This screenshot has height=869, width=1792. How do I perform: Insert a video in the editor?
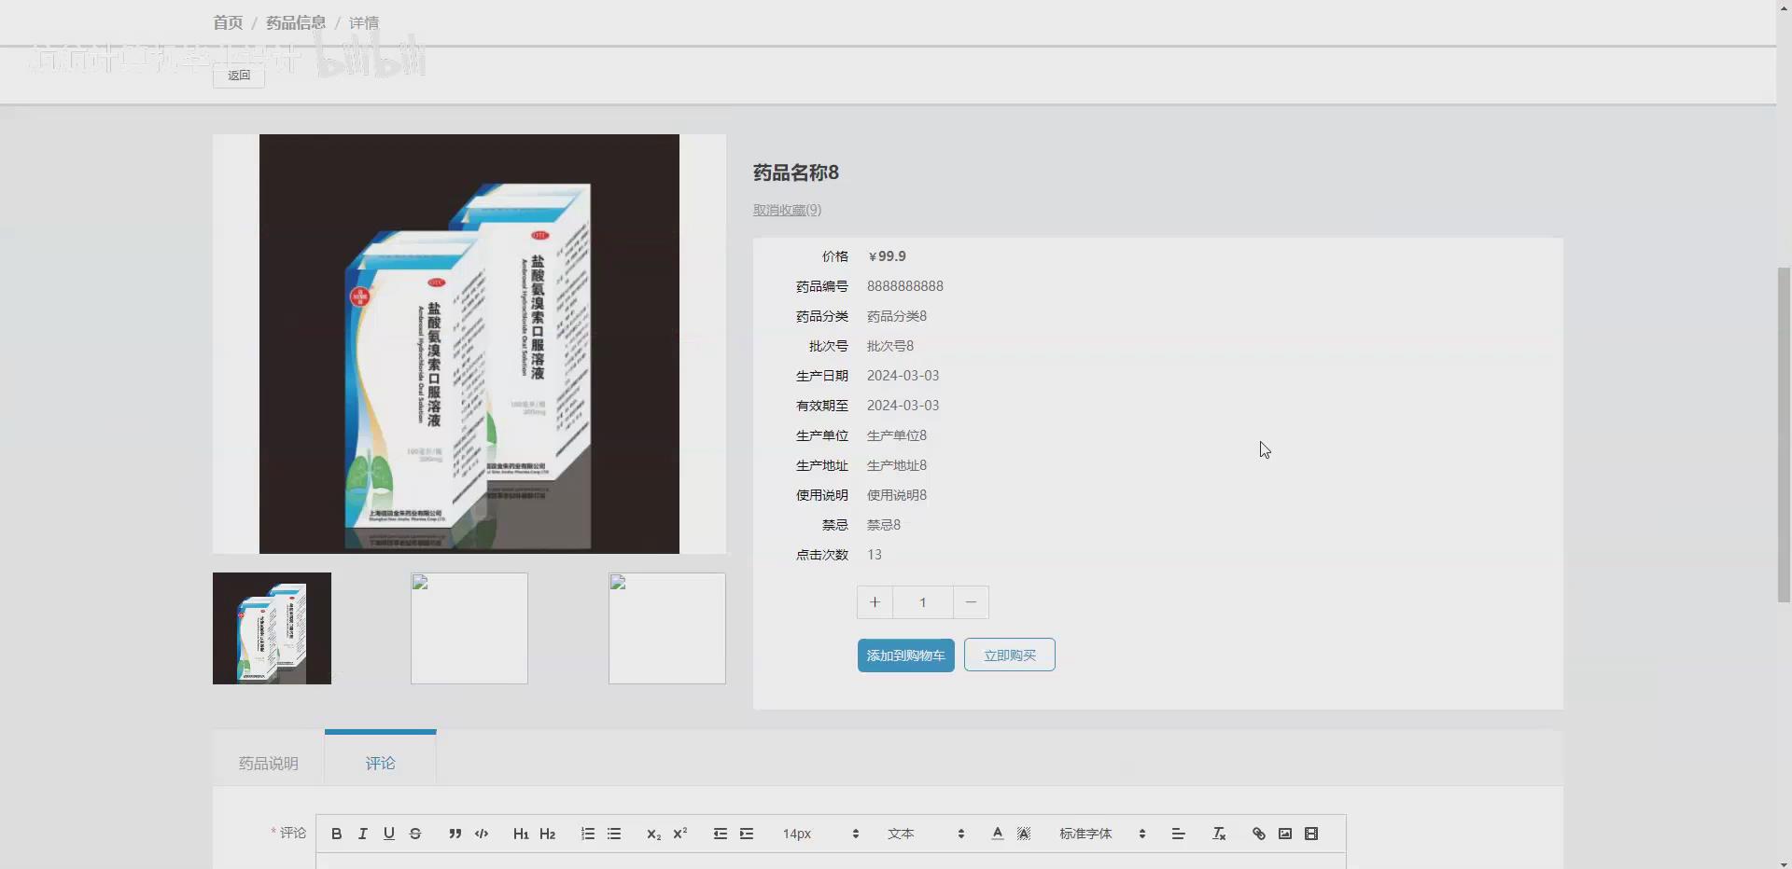pyautogui.click(x=1311, y=834)
